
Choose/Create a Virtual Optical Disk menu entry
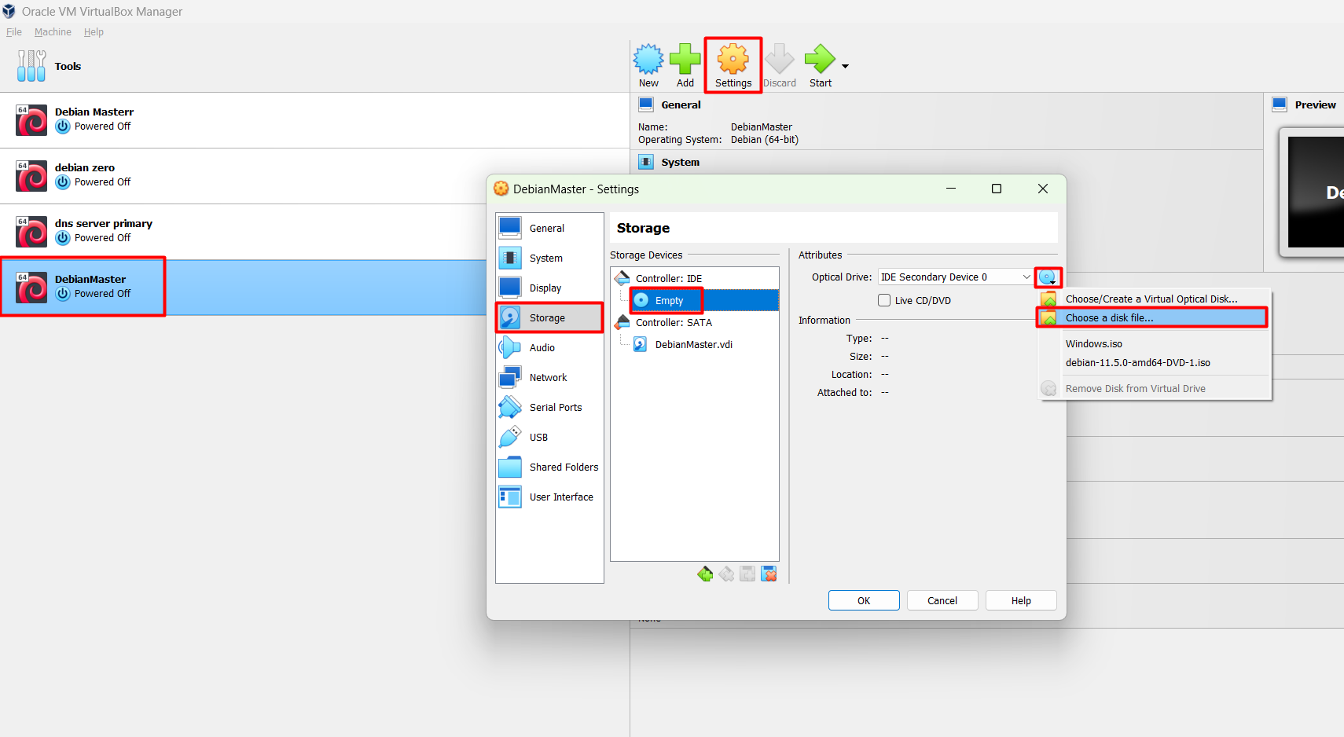pos(1155,299)
